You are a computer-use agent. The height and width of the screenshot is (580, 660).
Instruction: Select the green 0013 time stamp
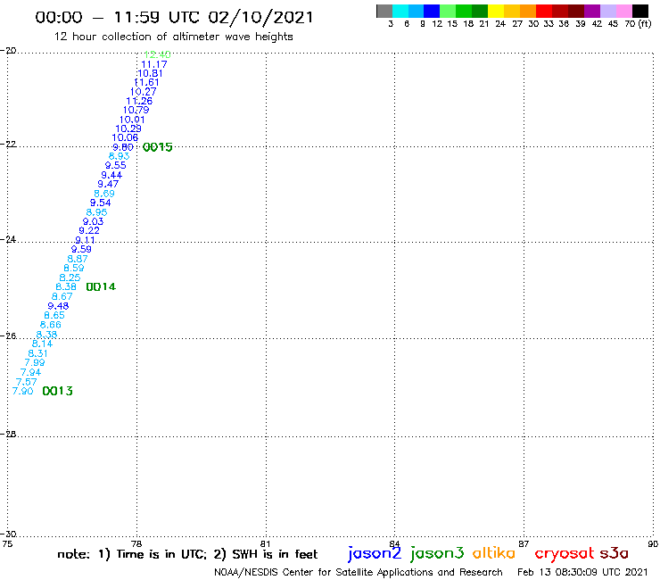tap(58, 392)
